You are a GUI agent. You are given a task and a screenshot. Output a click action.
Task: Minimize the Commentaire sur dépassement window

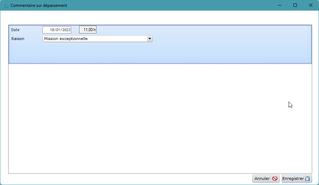pyautogui.click(x=280, y=5)
